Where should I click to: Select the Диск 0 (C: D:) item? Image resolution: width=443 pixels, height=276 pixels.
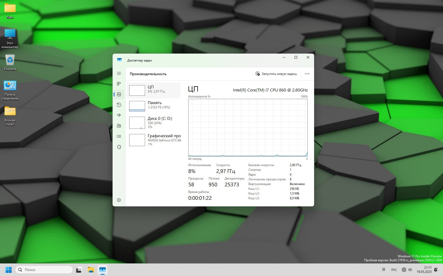click(x=153, y=122)
